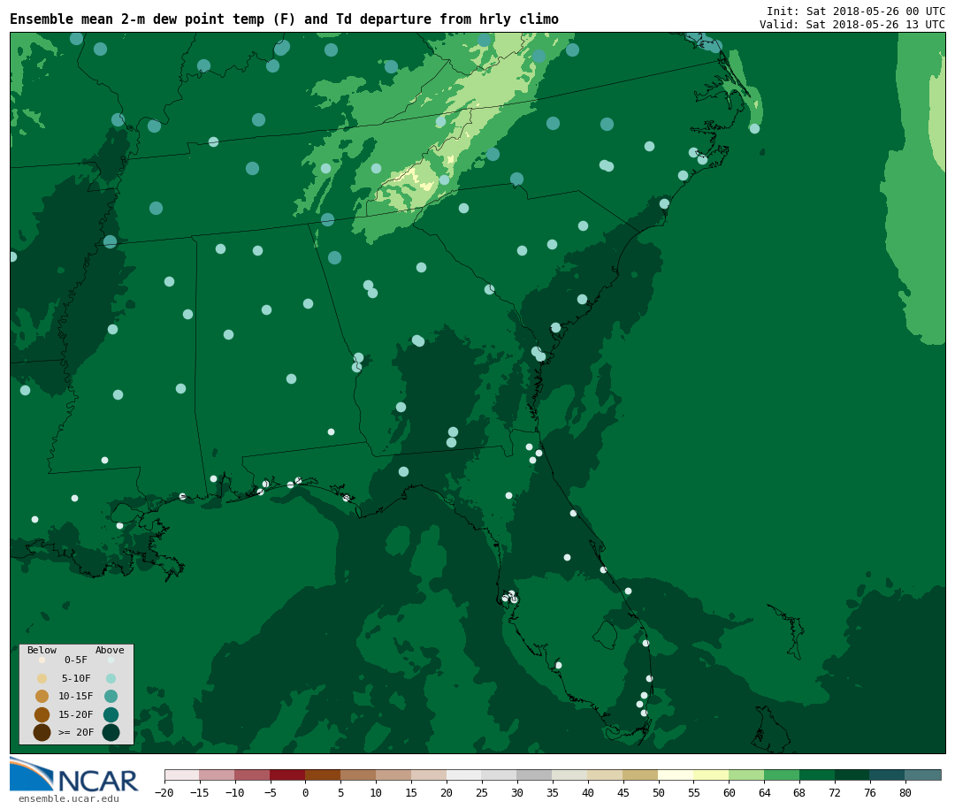955x809 pixels.
Task: Click the '35' colorbar tick label
Action: [553, 792]
